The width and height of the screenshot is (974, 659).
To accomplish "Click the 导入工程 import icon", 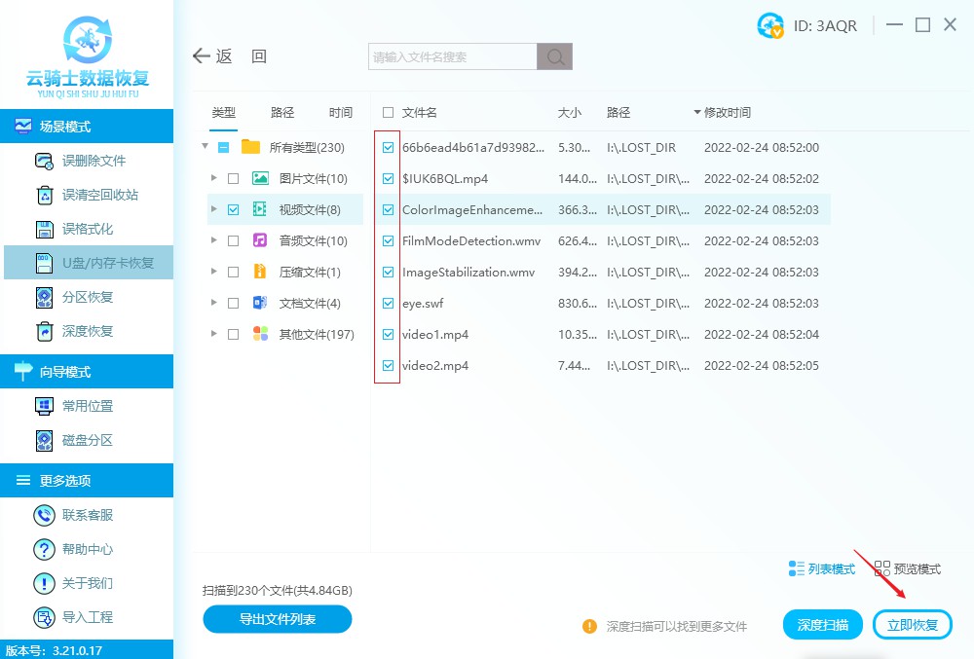I will (44, 617).
